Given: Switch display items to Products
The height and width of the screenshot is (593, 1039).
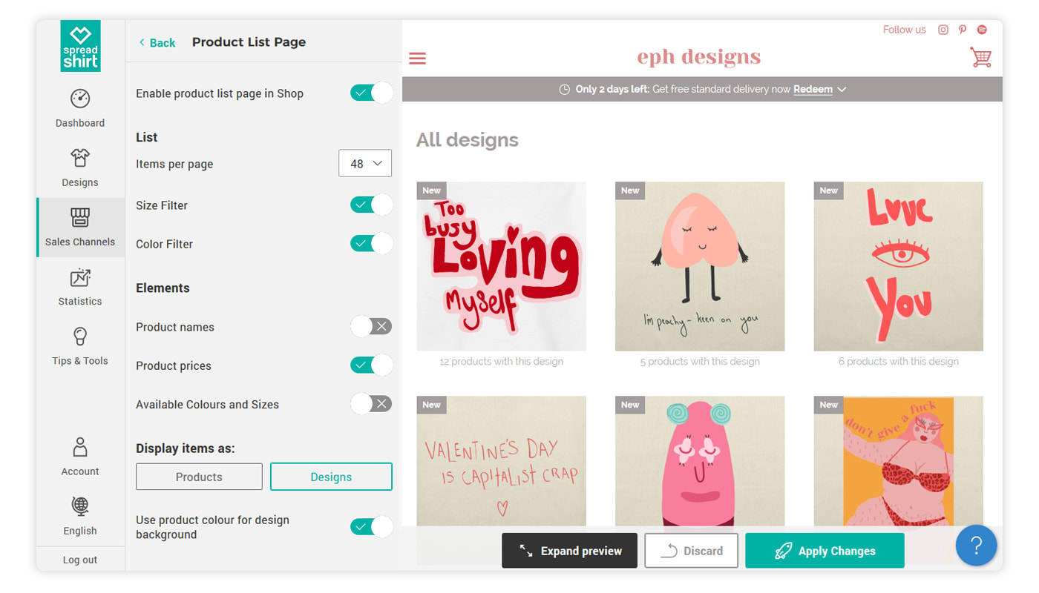Looking at the screenshot, I should tap(199, 477).
